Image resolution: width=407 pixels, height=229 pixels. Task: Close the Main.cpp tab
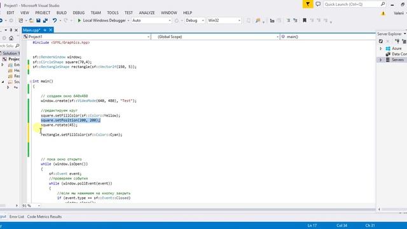click(x=51, y=30)
